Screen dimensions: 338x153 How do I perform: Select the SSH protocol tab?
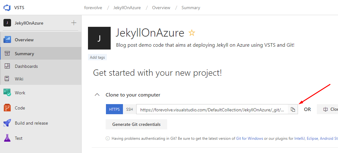coord(130,109)
